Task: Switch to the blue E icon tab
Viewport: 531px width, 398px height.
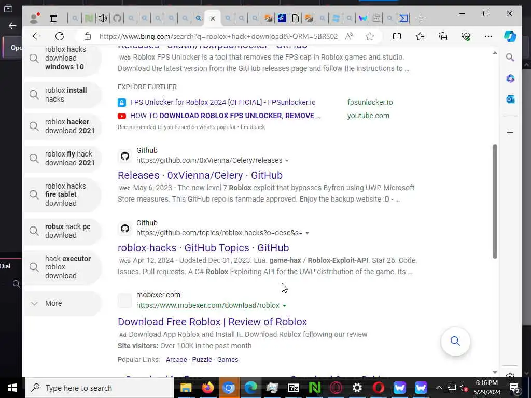Action: pyautogui.click(x=282, y=18)
